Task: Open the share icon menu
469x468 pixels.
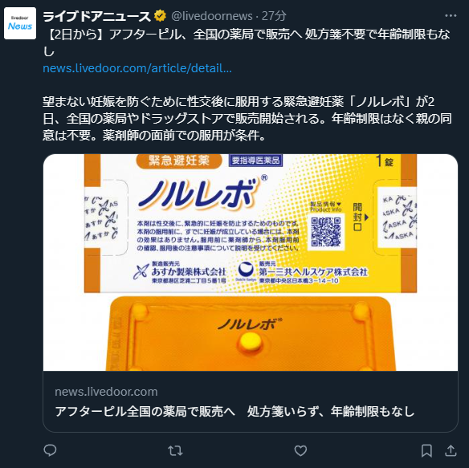Action: pyautogui.click(x=451, y=450)
